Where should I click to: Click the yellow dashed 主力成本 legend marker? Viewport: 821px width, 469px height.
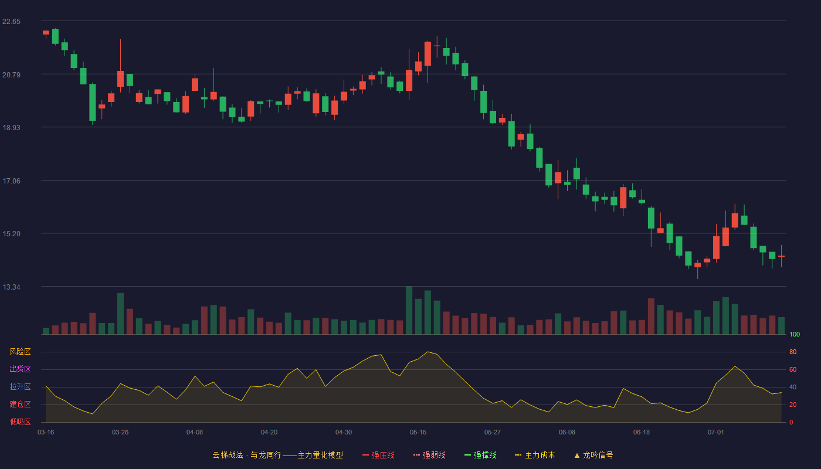point(518,455)
